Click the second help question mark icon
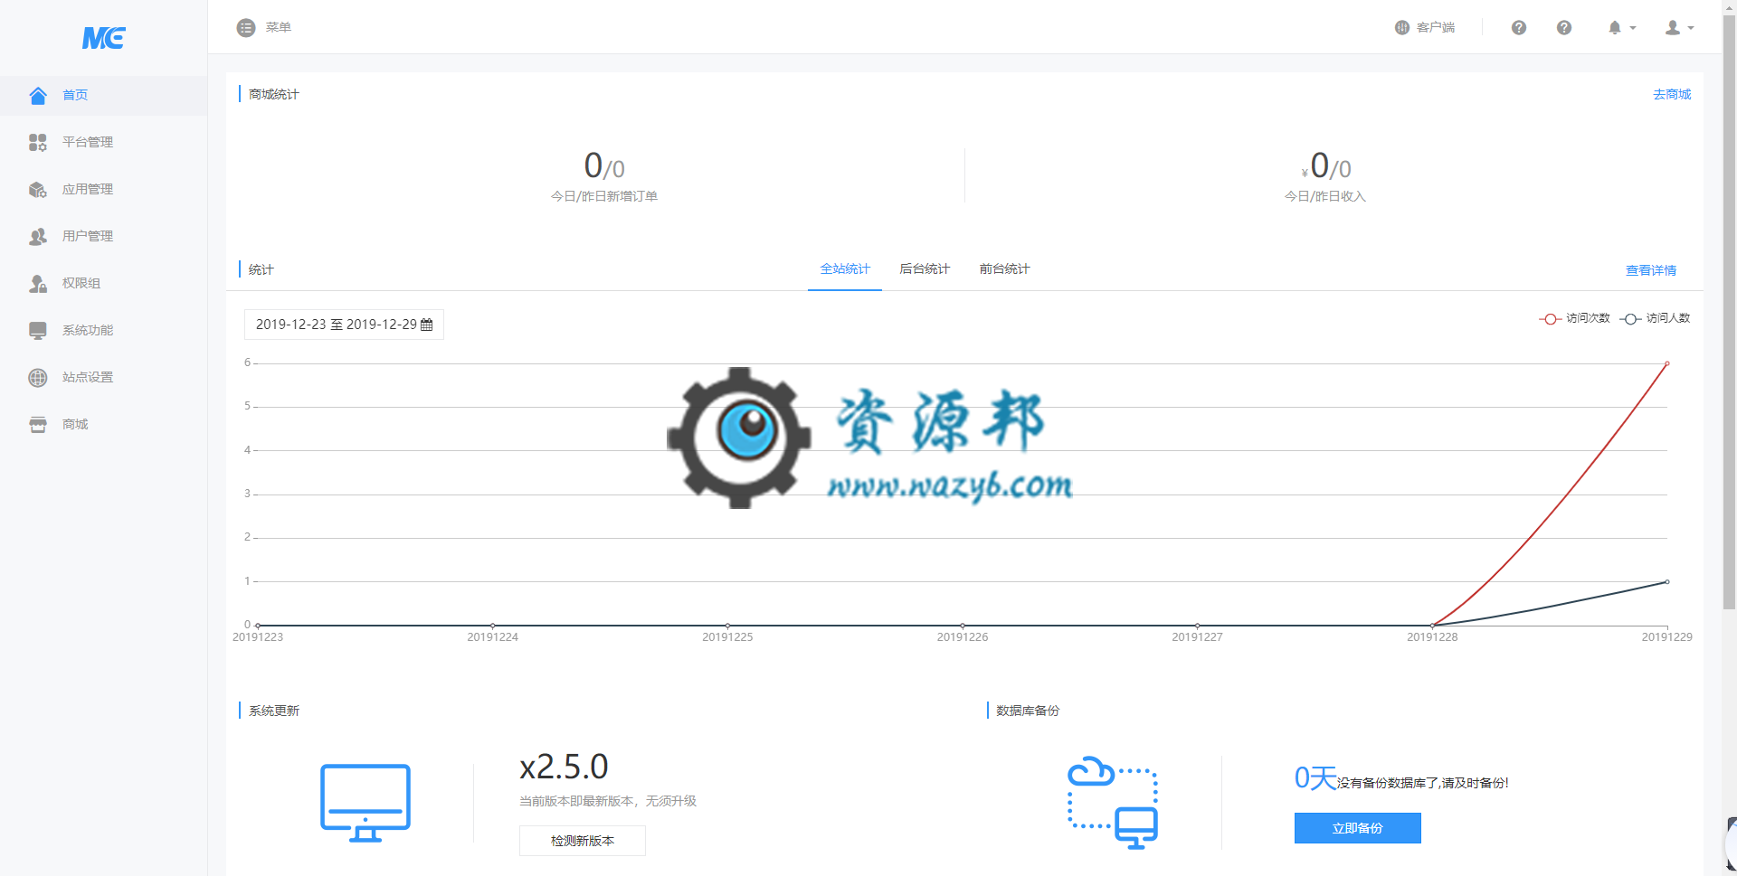Viewport: 1737px width, 876px height. tap(1564, 28)
